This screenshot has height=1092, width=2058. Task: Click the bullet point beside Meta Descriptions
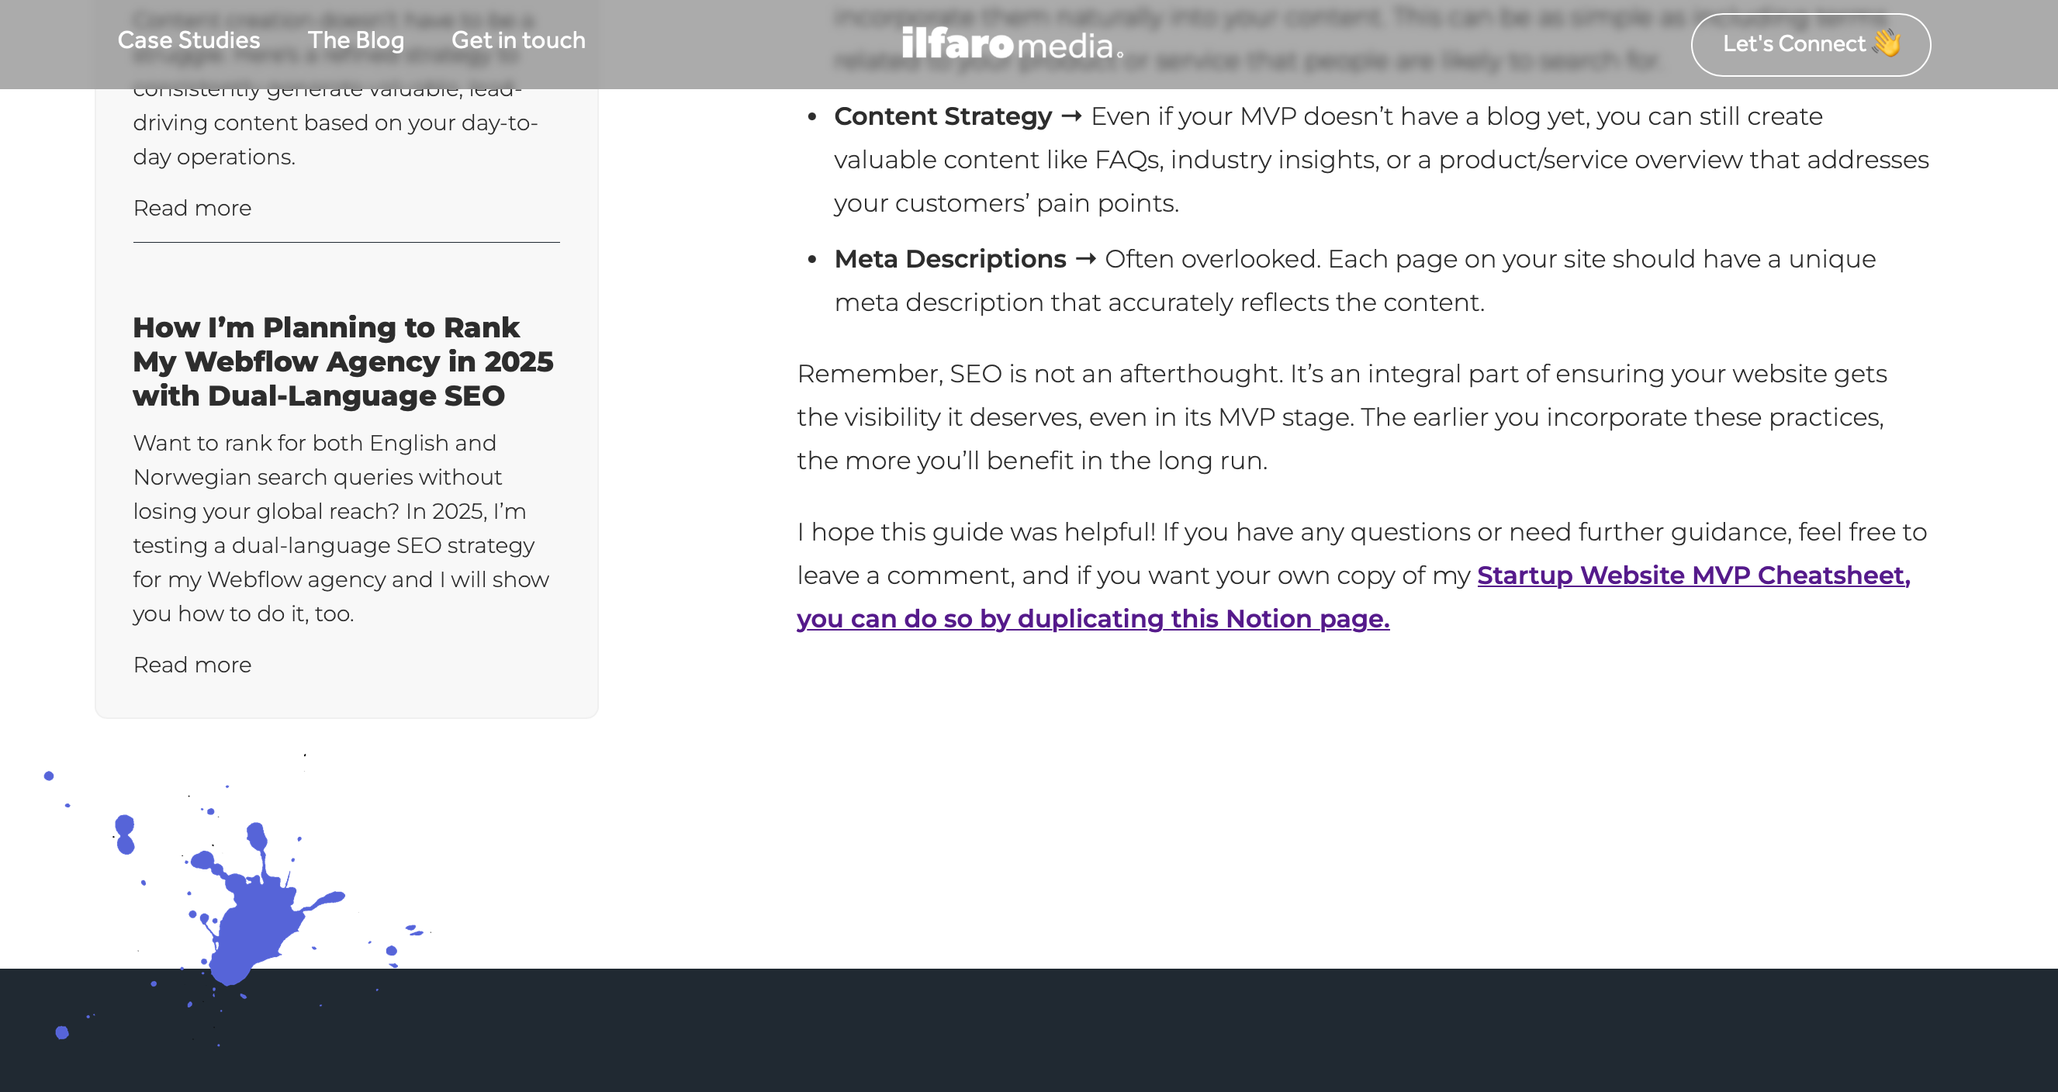tap(812, 260)
